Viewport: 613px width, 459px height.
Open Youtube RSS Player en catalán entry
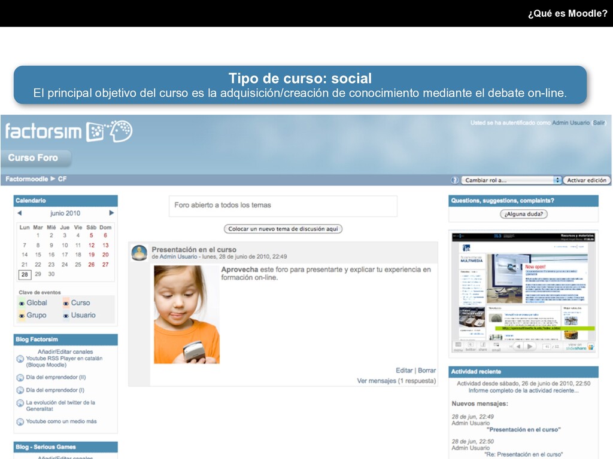65,362
